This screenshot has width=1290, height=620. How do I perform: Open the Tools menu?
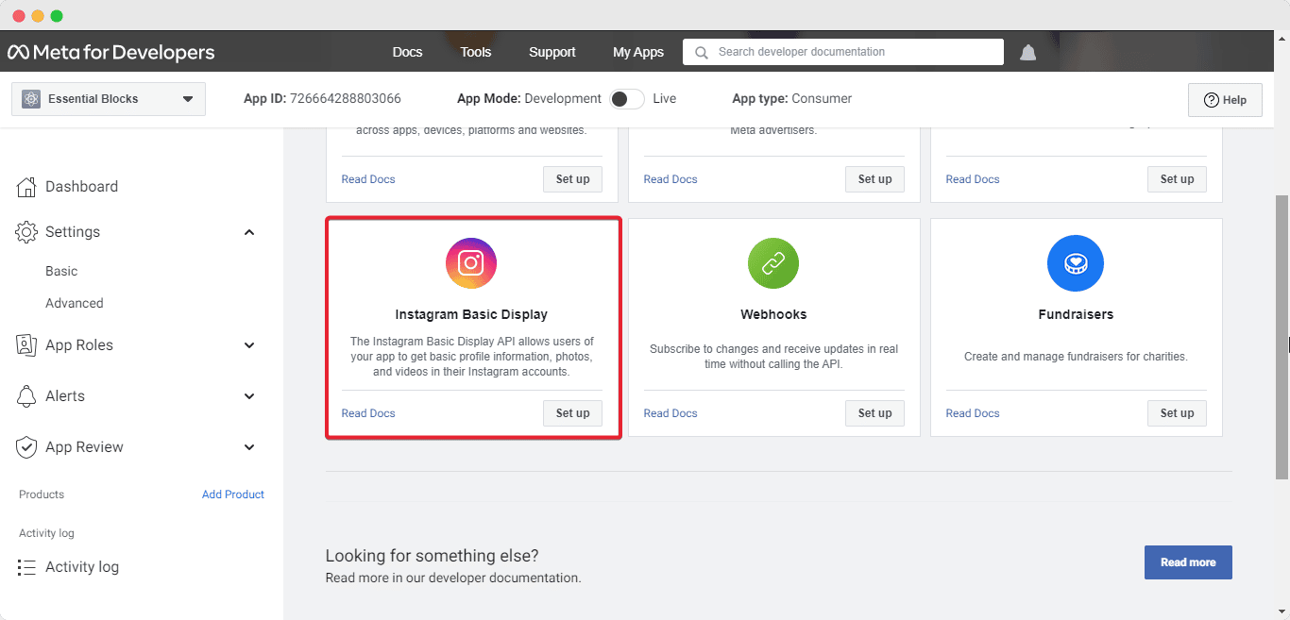coord(476,52)
